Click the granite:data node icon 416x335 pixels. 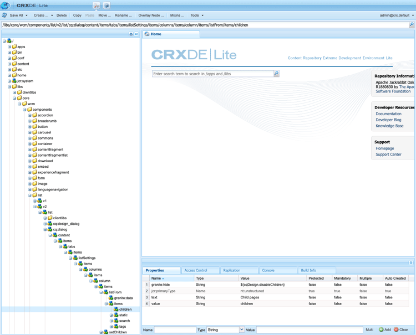pos(111,298)
